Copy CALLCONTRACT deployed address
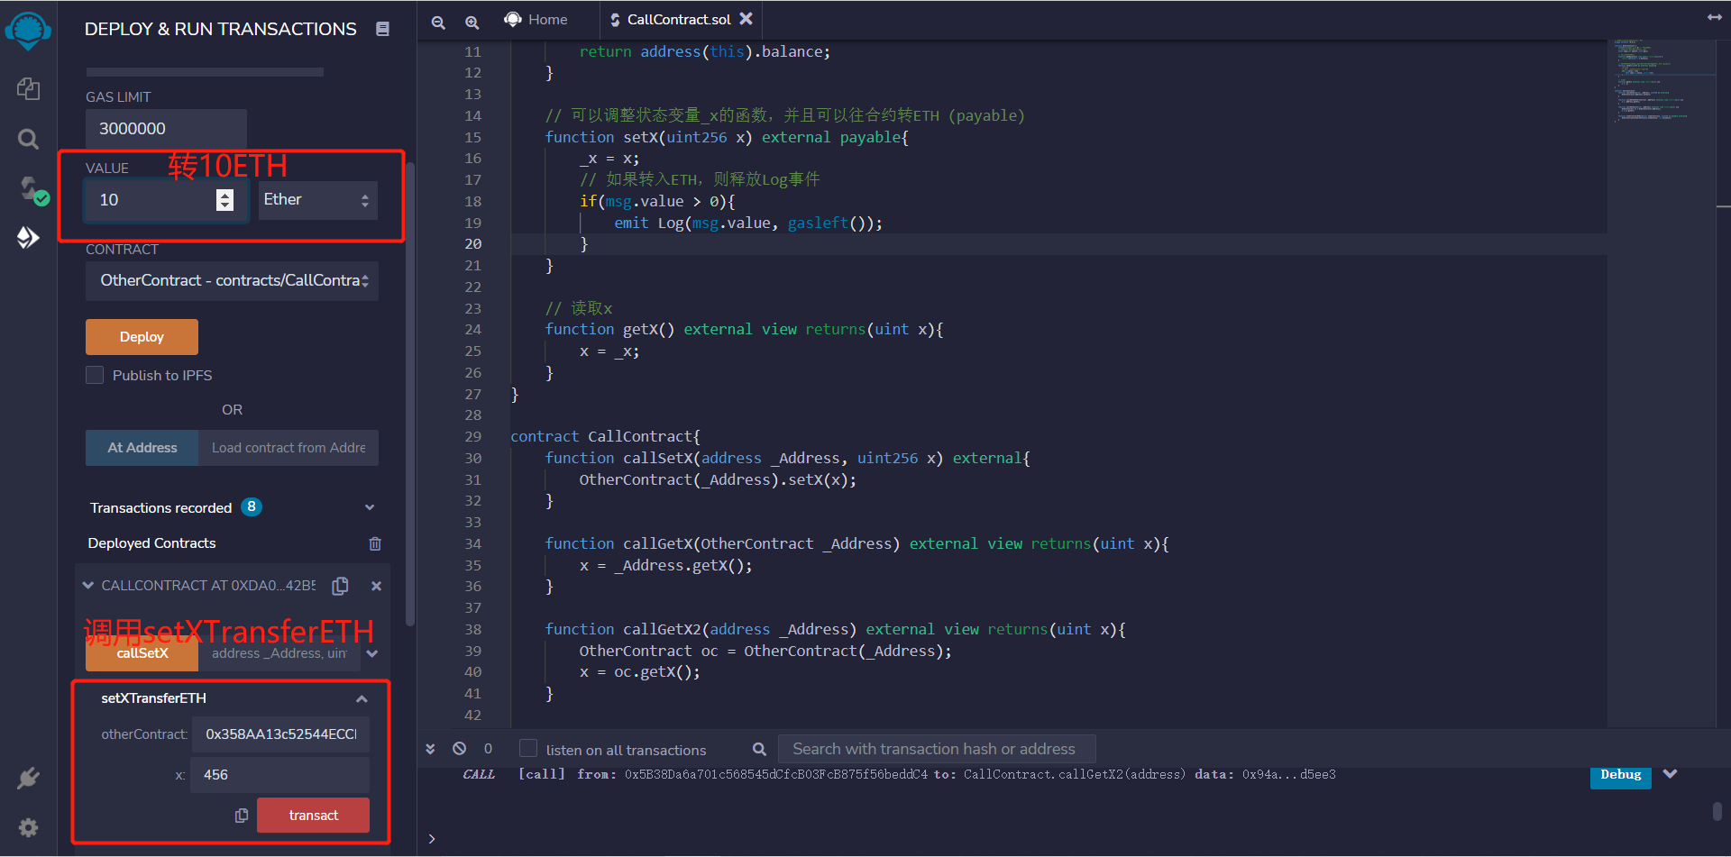 click(340, 586)
